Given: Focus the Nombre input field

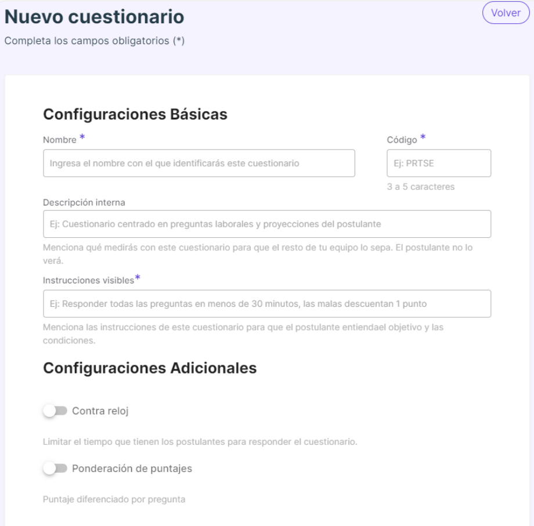Looking at the screenshot, I should click(x=199, y=163).
